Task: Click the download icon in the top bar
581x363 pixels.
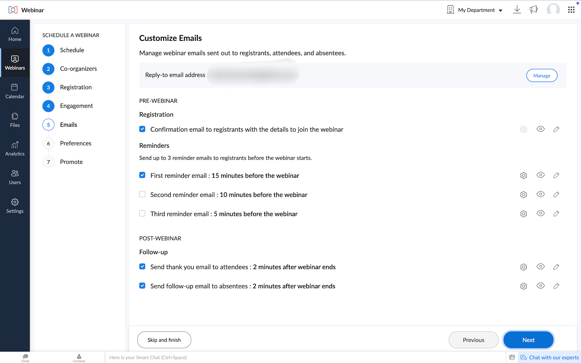Action: click(517, 10)
